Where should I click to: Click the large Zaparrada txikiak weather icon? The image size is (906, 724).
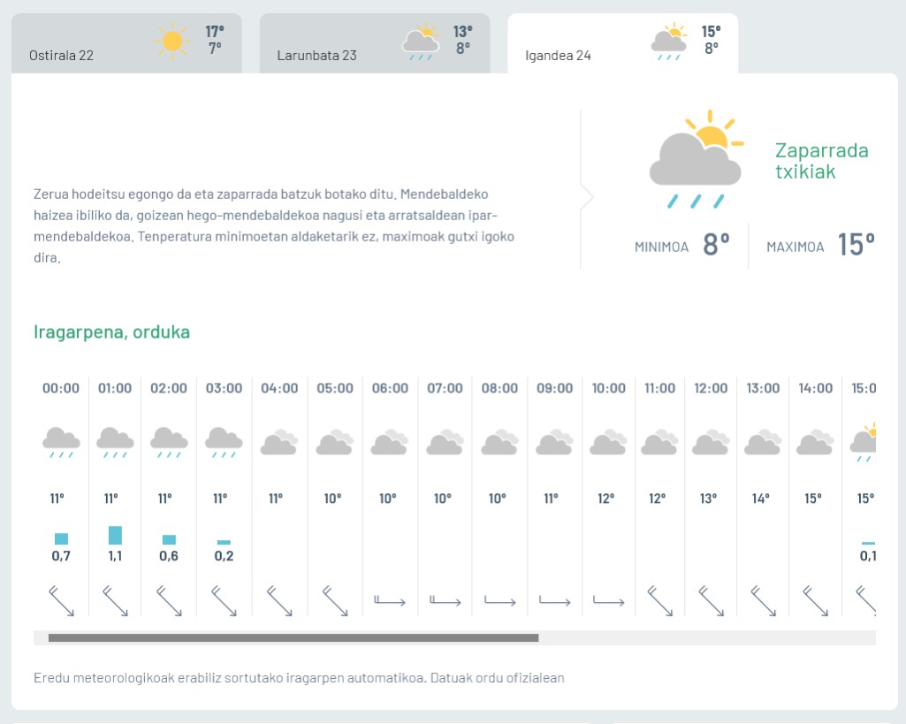[696, 159]
